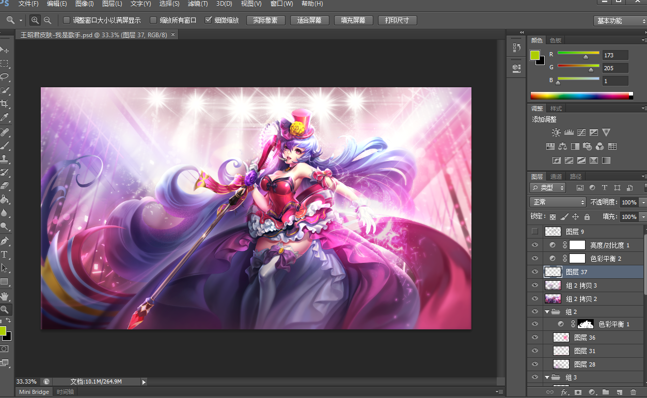This screenshot has height=398, width=647.
Task: Check the 缩放所有窗口 checkbox
Action: [x=153, y=21]
